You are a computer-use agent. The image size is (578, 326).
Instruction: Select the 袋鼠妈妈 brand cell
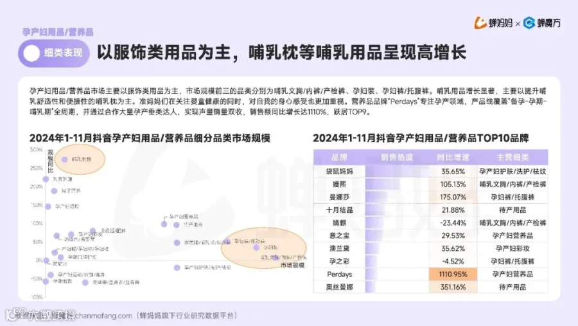point(339,171)
